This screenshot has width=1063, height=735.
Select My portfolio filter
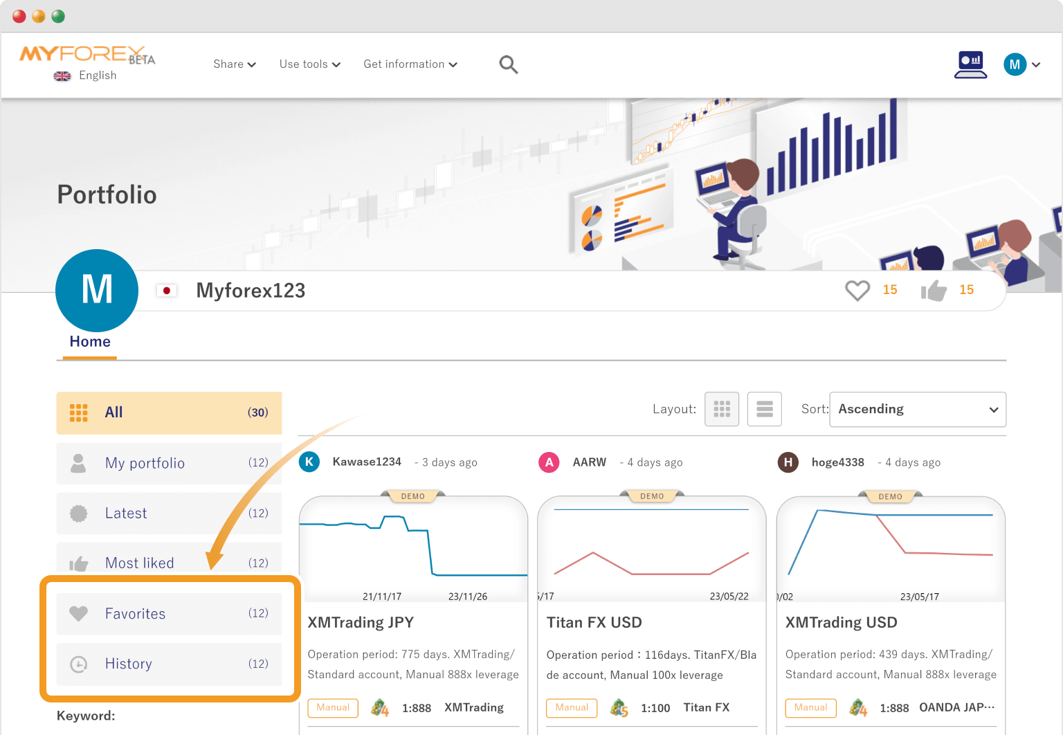point(169,463)
